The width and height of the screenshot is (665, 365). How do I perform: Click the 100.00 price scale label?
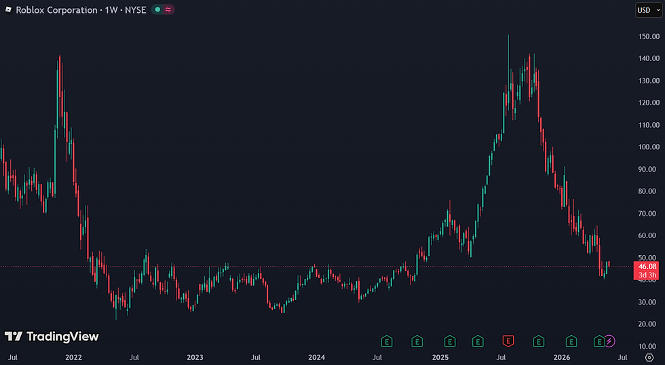click(x=649, y=147)
